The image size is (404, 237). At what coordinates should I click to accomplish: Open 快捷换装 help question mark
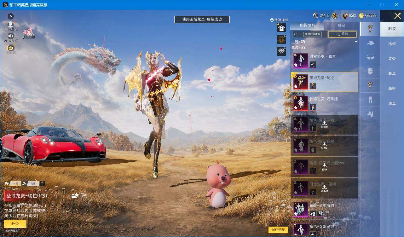(272, 20)
